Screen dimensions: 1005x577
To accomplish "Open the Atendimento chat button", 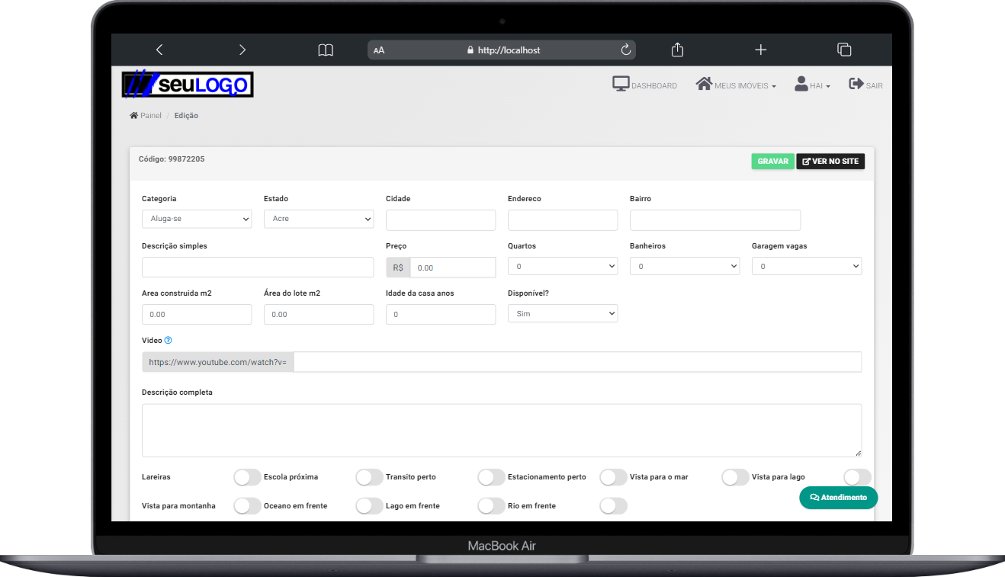I will 838,498.
